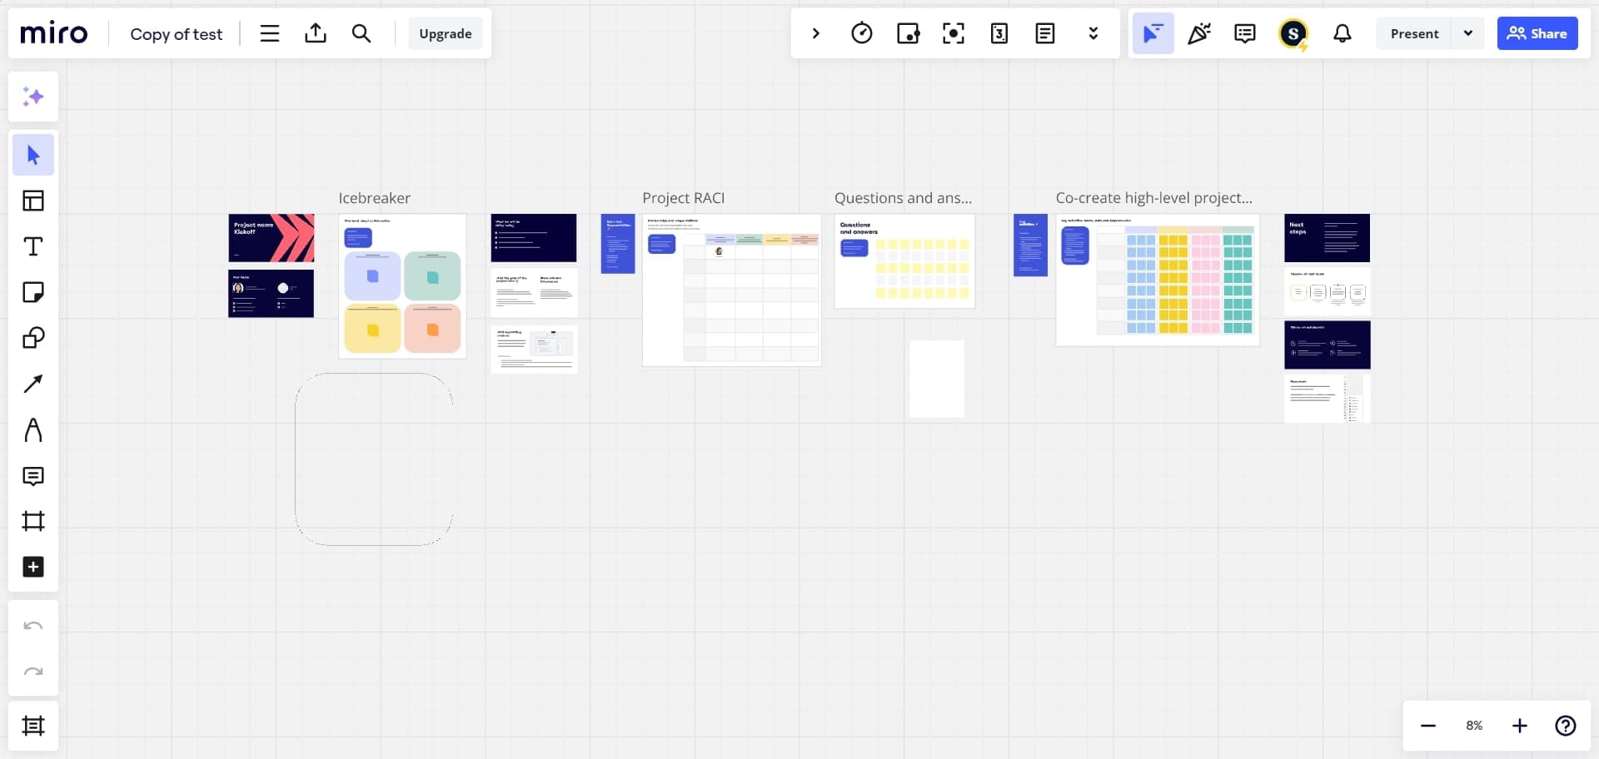
Task: Click the notifications bell
Action: coord(1342,33)
